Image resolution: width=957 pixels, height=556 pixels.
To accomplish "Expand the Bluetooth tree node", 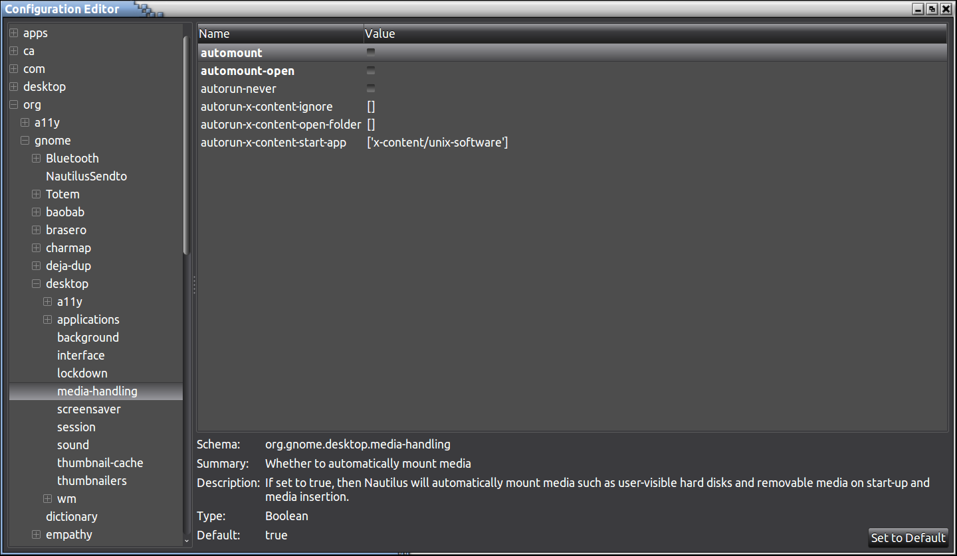I will point(36,158).
